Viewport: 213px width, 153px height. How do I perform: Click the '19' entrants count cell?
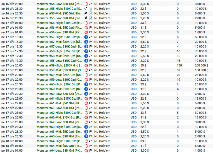tap(179, 80)
